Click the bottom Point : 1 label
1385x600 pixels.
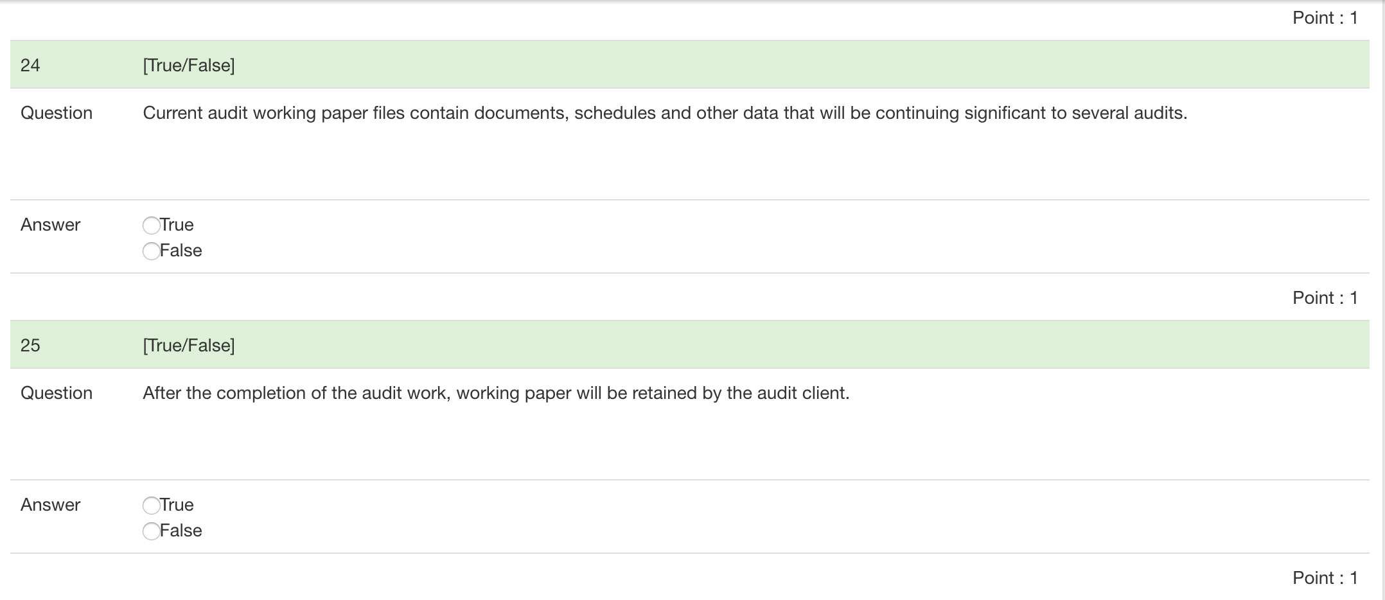[1326, 578]
